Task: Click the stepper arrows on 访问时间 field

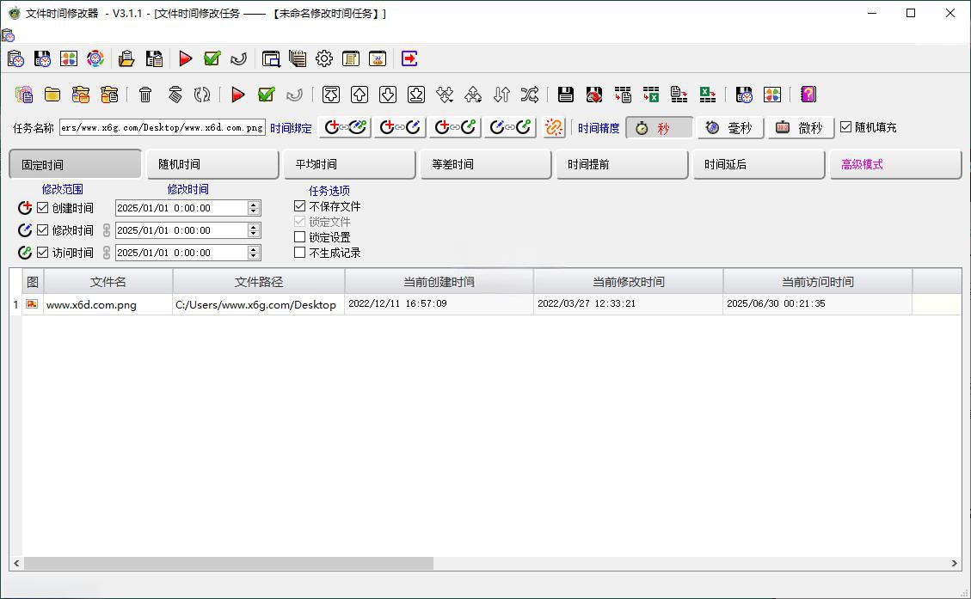Action: [x=254, y=253]
